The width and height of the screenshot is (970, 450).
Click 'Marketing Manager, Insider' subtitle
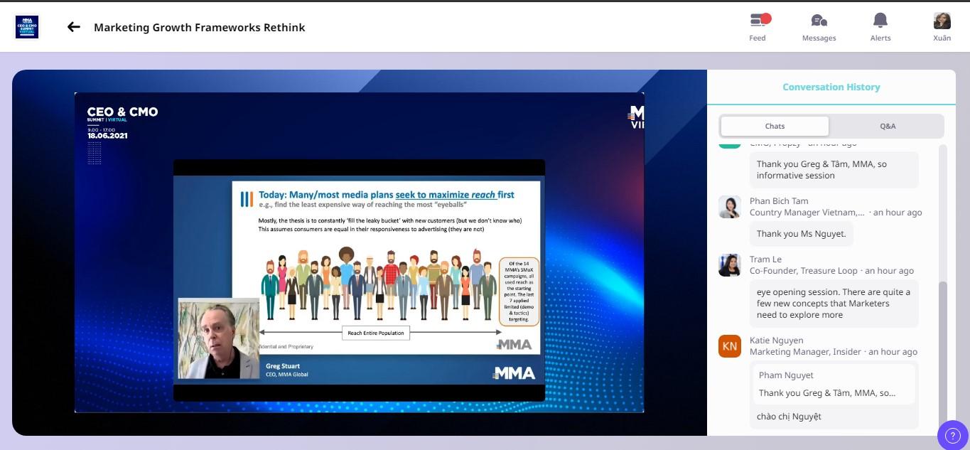click(x=805, y=352)
